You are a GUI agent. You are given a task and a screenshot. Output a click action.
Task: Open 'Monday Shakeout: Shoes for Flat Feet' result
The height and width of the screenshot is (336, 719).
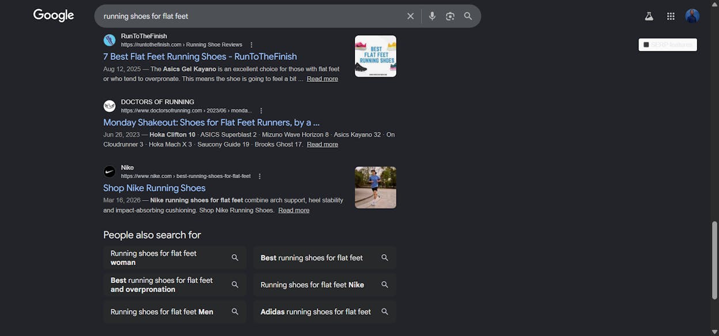tap(211, 122)
